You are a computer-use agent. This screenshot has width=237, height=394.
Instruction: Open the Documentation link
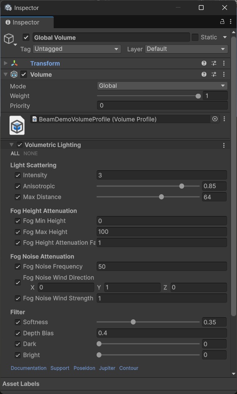[x=28, y=368]
